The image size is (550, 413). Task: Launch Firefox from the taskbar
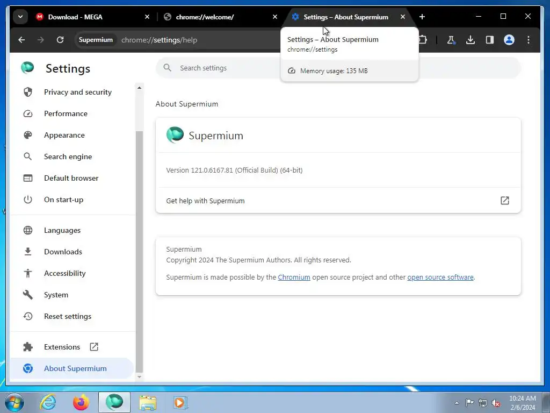[81, 402]
